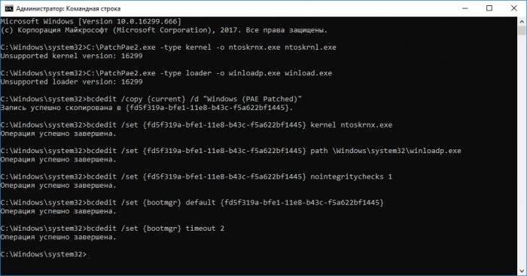This screenshot has height=276, width=527.
Task: Click the last empty C:\Windows\system32> prompt
Action: pyautogui.click(x=44, y=254)
